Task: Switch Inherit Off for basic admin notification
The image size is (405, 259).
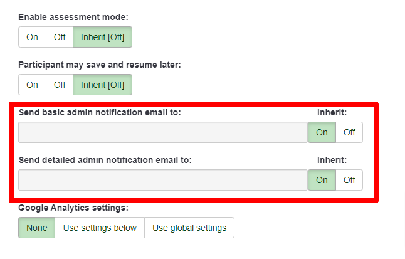Action: coord(349,132)
